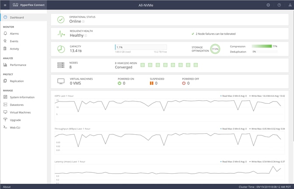The width and height of the screenshot is (294, 189).
Task: Click the IOPS Write Max legend text
Action: [268, 96]
